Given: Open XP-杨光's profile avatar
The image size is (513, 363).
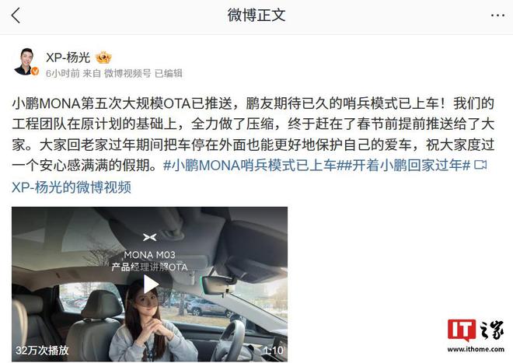Looking at the screenshot, I should 25,61.
